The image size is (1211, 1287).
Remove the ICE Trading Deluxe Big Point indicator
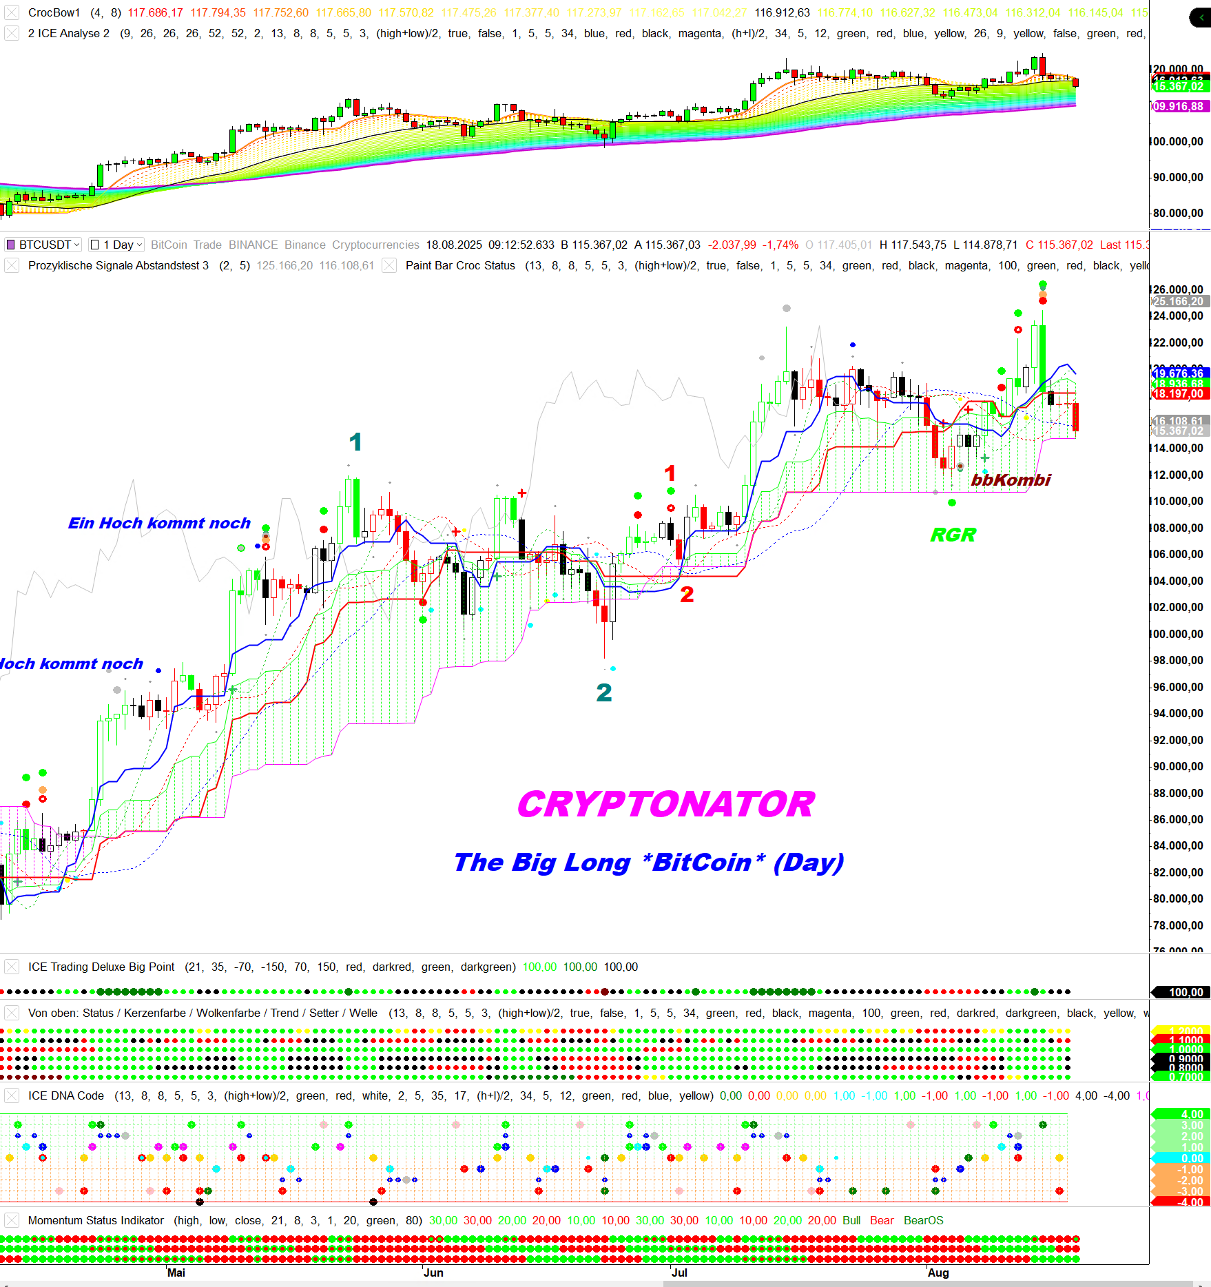point(12,967)
